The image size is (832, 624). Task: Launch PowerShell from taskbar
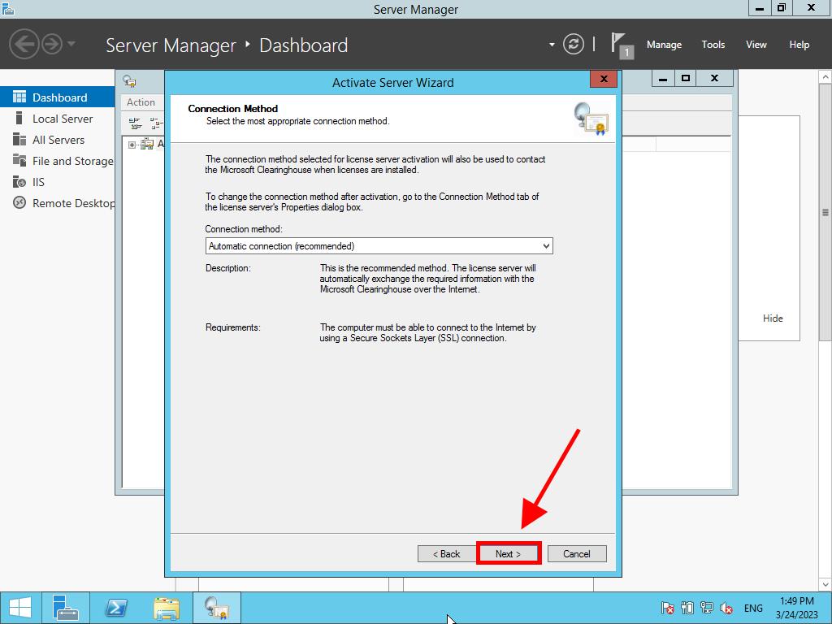point(116,608)
